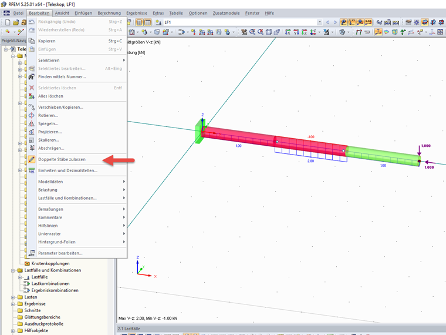The image size is (446, 335).
Task: Open the Belastung submenu
Action: pos(77,190)
